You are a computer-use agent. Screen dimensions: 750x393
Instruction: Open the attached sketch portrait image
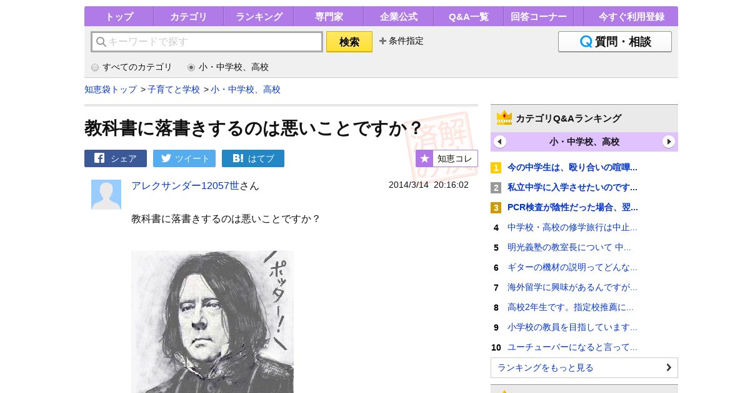pyautogui.click(x=212, y=322)
